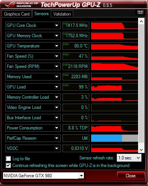Click the Bus Interface Load value 0 %
Viewport: 148px width, 186px height.
click(76, 118)
